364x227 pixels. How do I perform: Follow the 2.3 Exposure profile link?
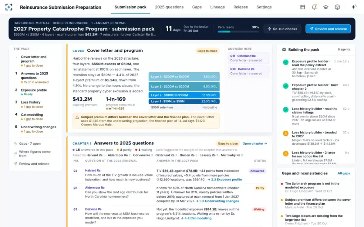tap(224, 179)
